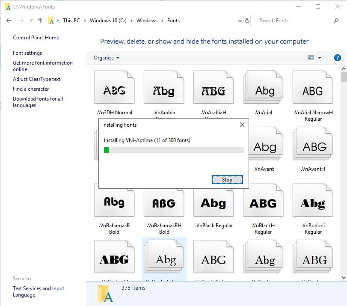
Task: Open the .VnBlack Regular font icon
Action: tap(214, 203)
